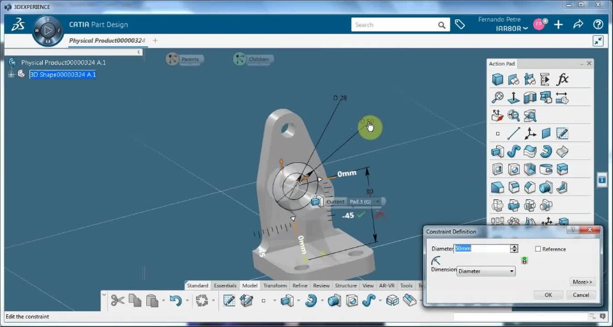Increase Diameter value with stepper arrow
The image size is (613, 327).
[515, 247]
